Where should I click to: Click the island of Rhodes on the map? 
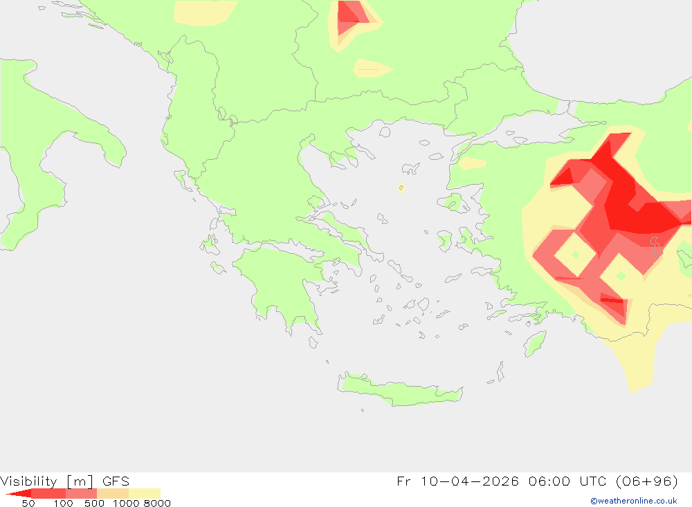point(535,344)
